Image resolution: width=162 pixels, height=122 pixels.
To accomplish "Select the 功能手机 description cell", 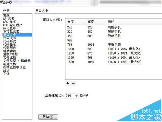I will 114,27.
